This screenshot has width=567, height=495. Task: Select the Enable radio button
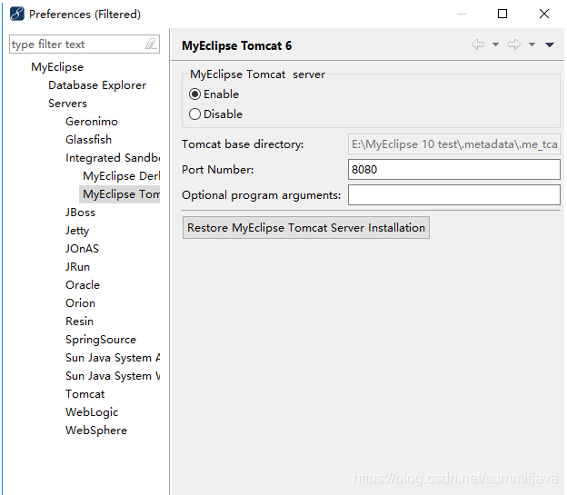point(194,94)
